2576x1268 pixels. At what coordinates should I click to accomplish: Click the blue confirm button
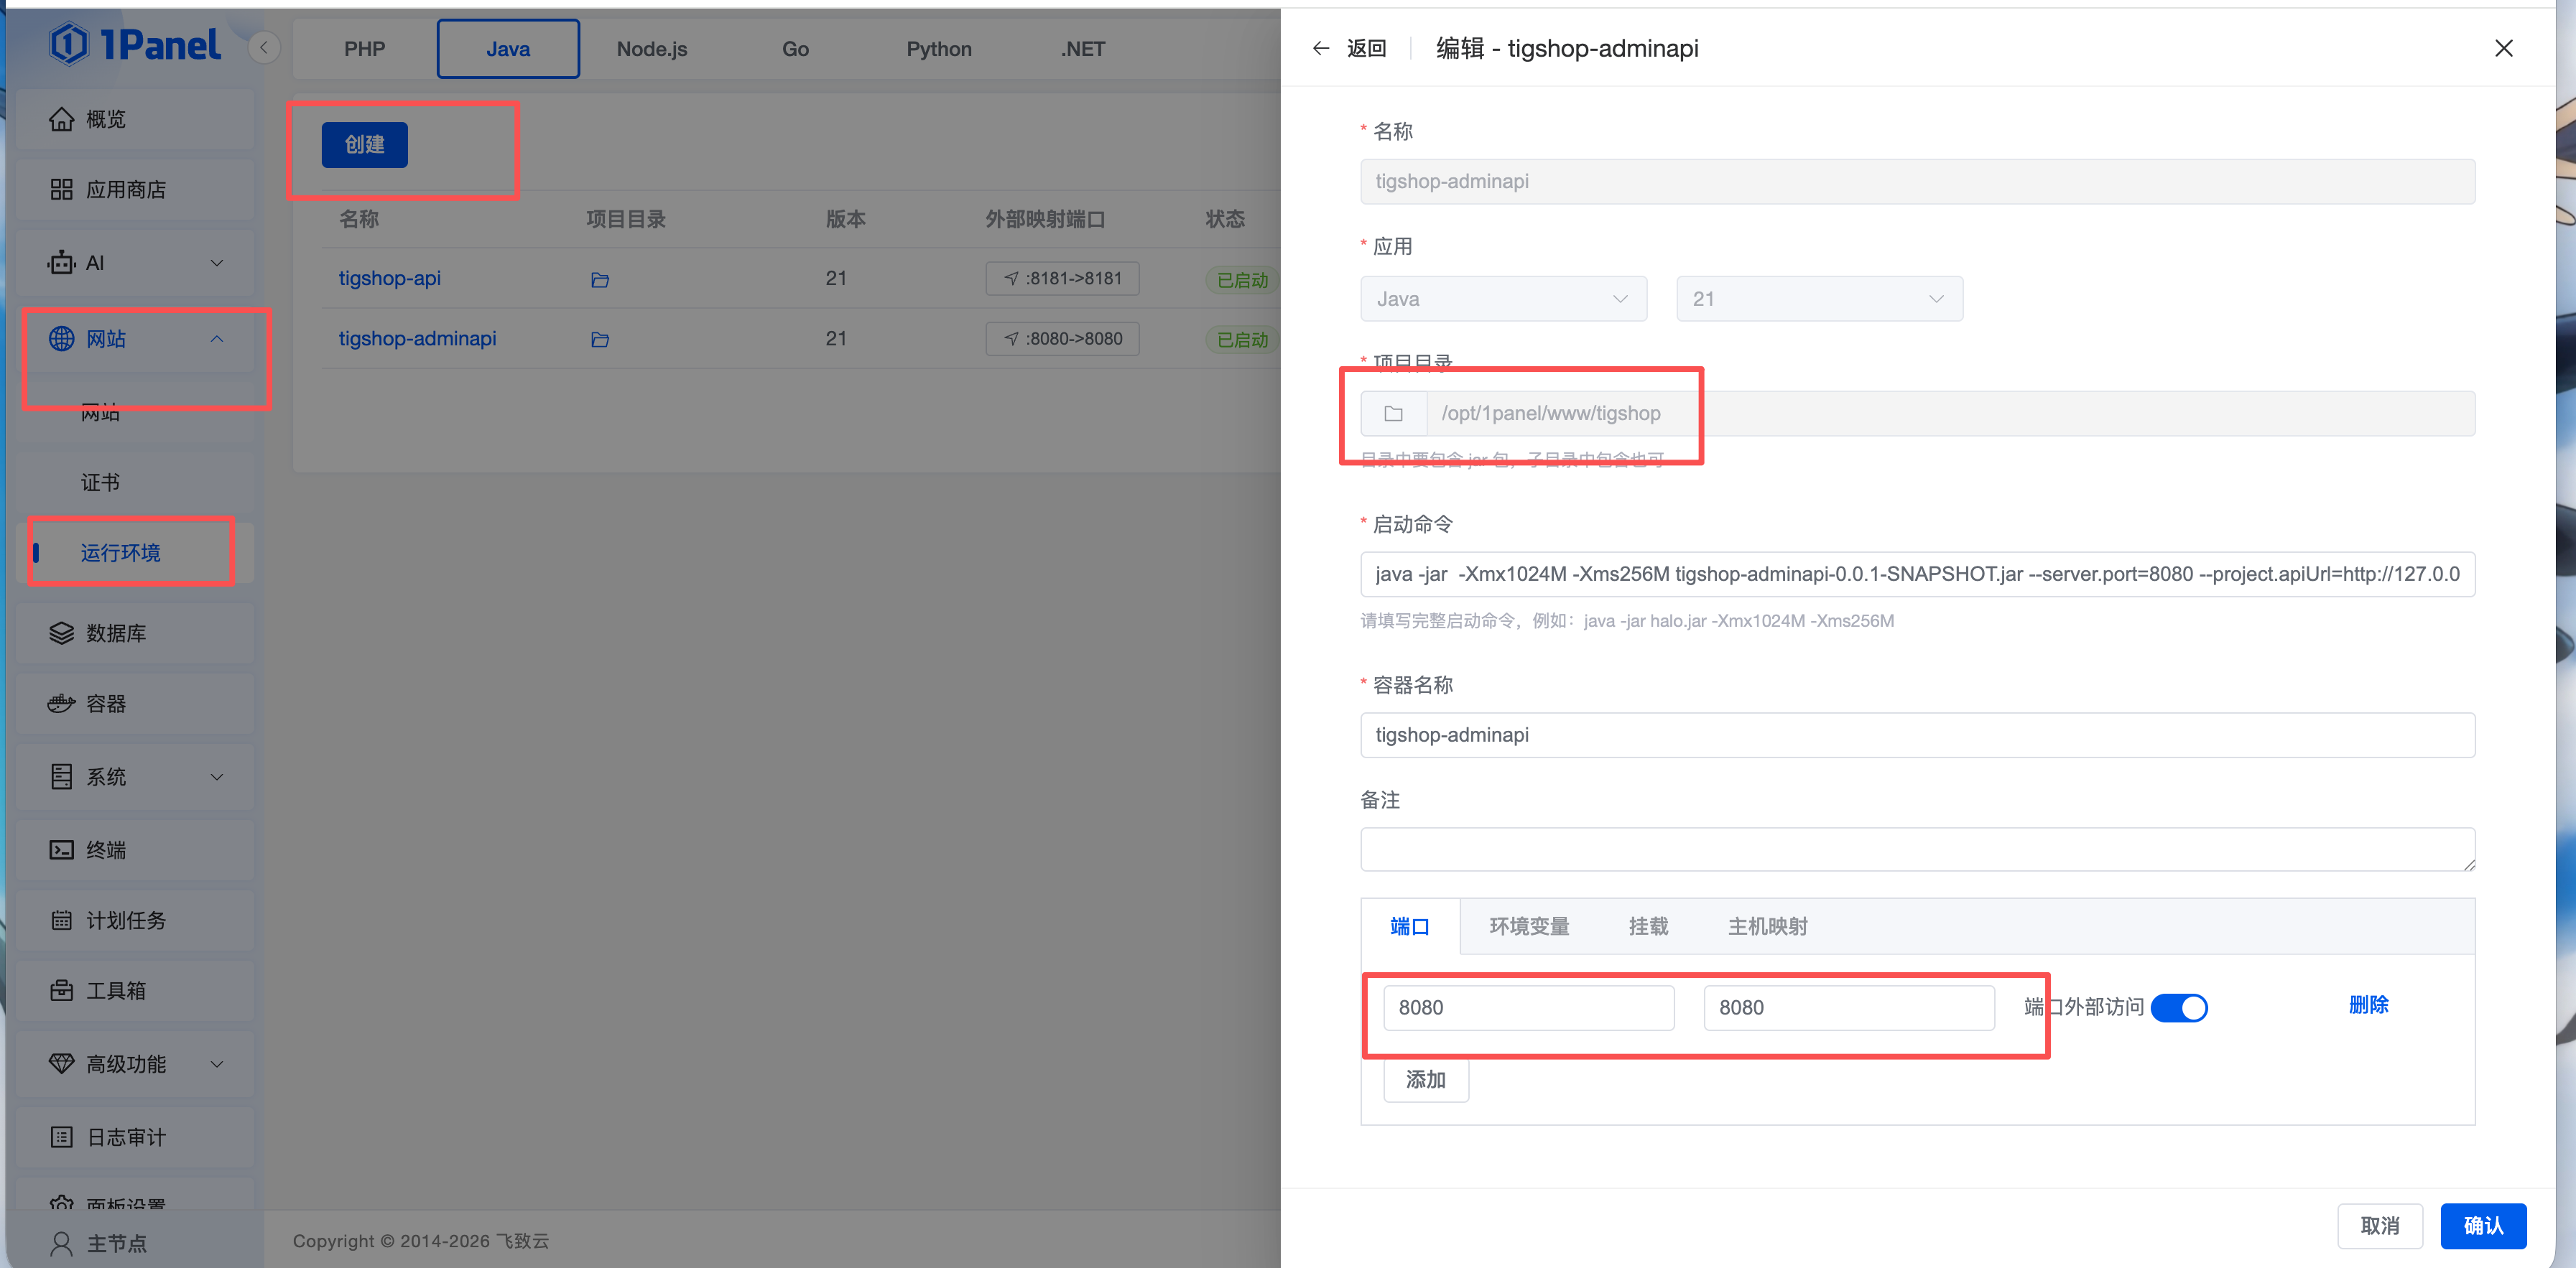click(x=2482, y=1226)
